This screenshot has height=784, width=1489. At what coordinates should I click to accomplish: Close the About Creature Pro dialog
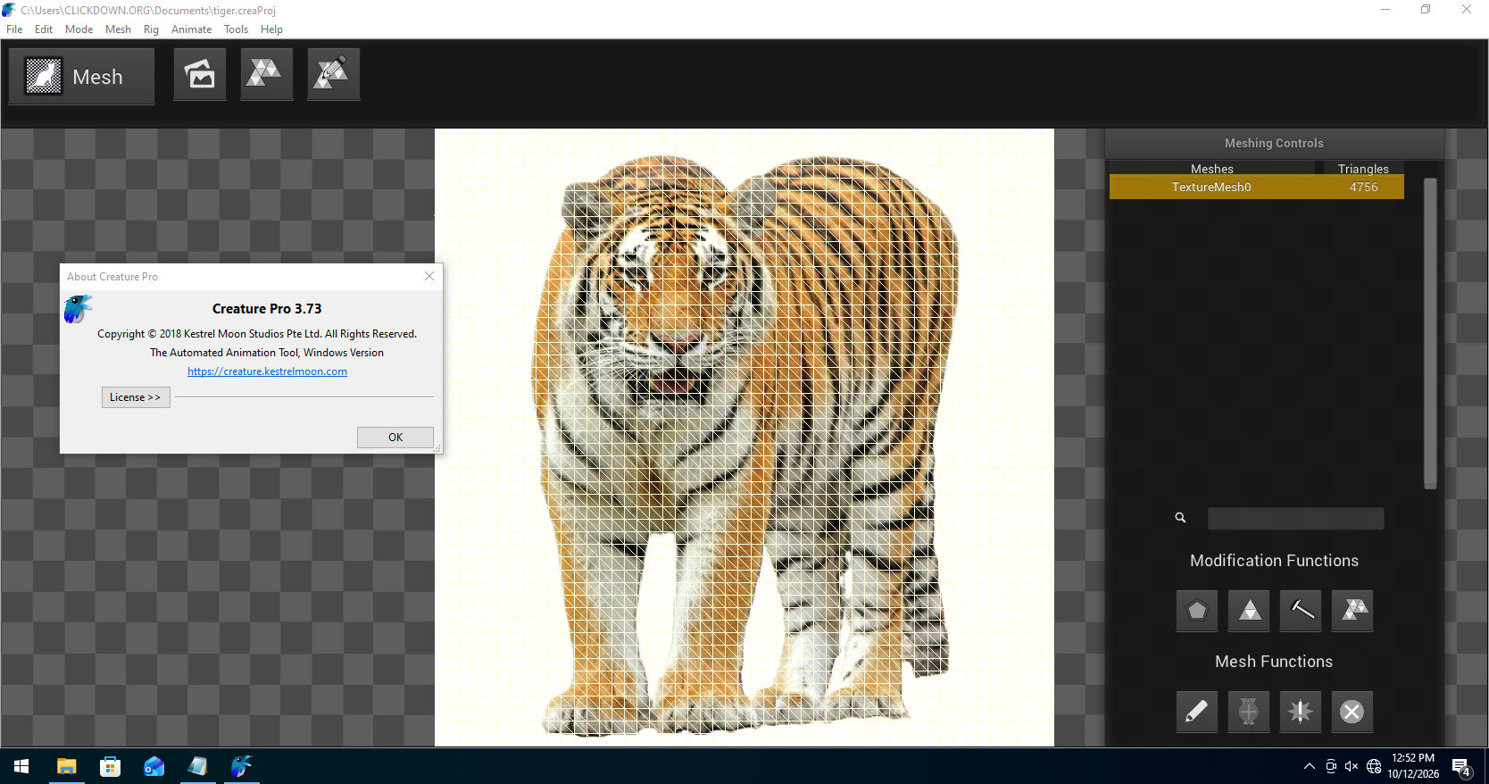click(x=429, y=276)
